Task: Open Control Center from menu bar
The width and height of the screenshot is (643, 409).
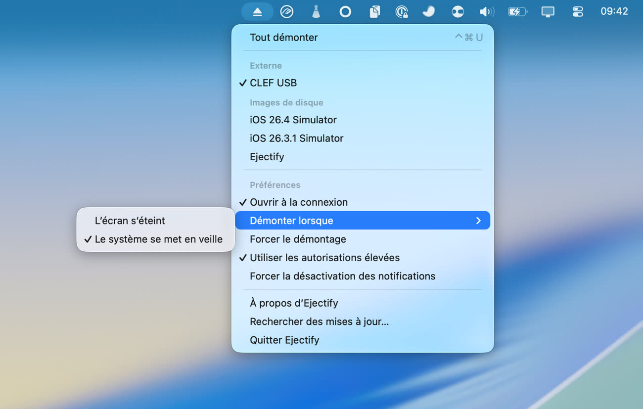Action: coord(578,11)
